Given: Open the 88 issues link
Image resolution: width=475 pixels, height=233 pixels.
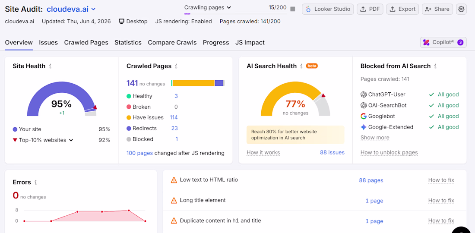Looking at the screenshot, I should (332, 152).
